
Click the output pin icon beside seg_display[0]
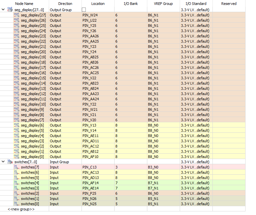[x=16, y=157]
